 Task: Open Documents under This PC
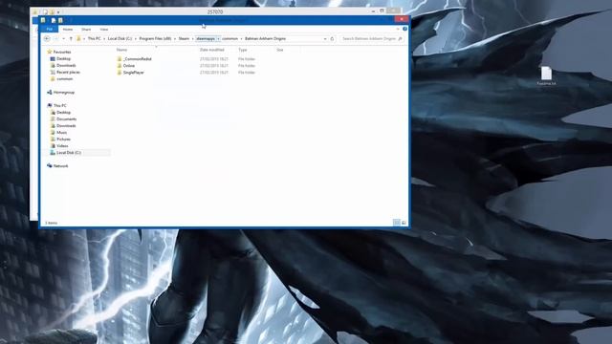pos(66,118)
